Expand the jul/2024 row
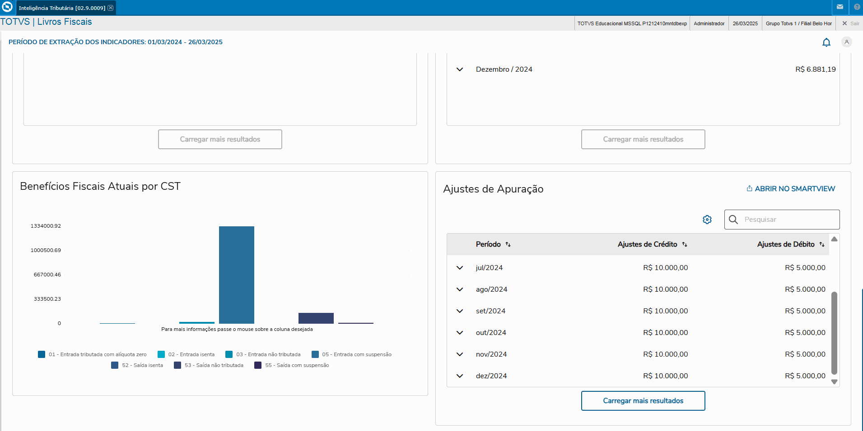This screenshot has height=431, width=863. pos(460,268)
